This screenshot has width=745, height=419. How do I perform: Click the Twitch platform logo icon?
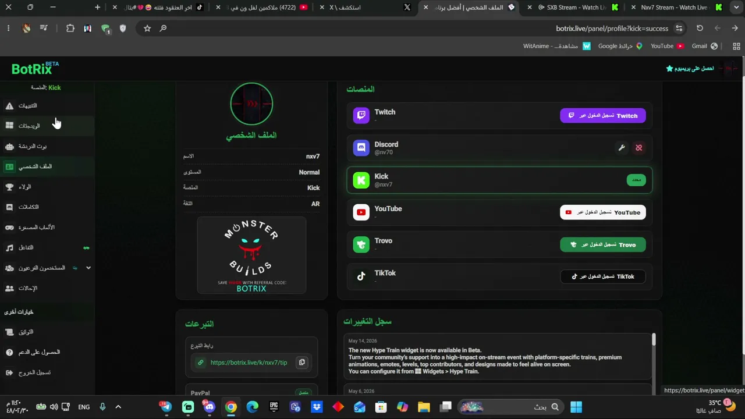361,115
